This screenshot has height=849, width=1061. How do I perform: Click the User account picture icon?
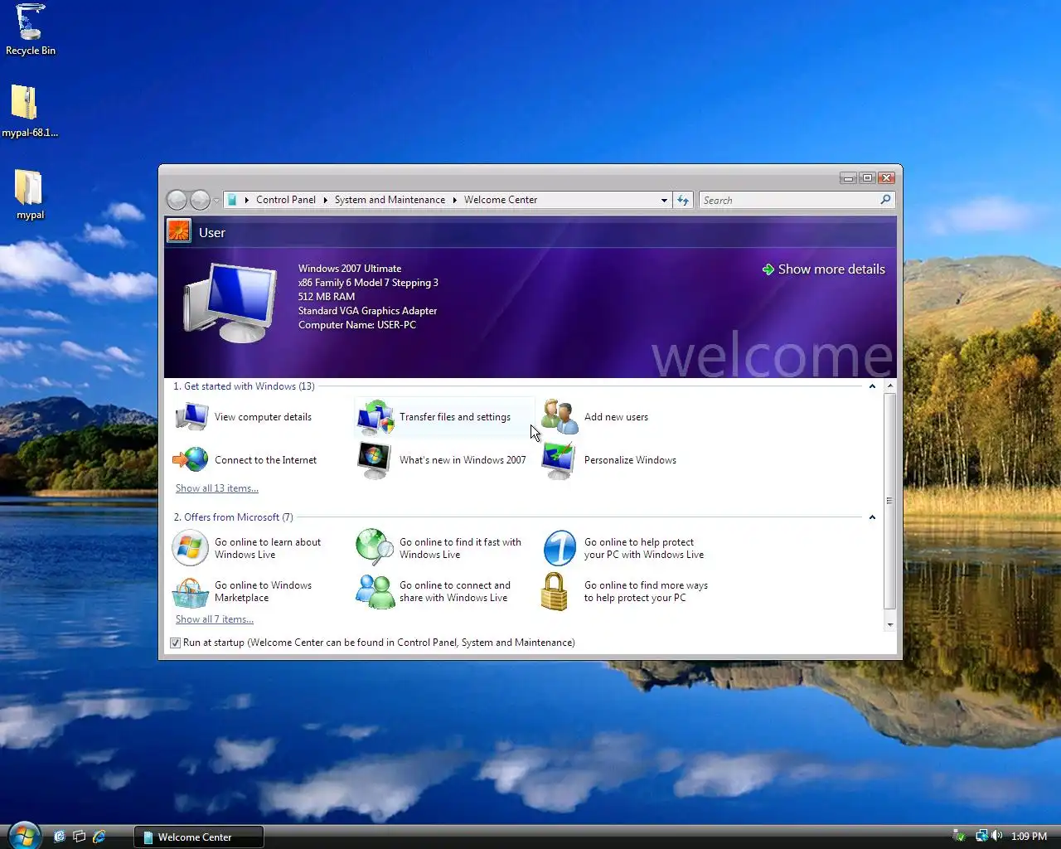pos(179,230)
